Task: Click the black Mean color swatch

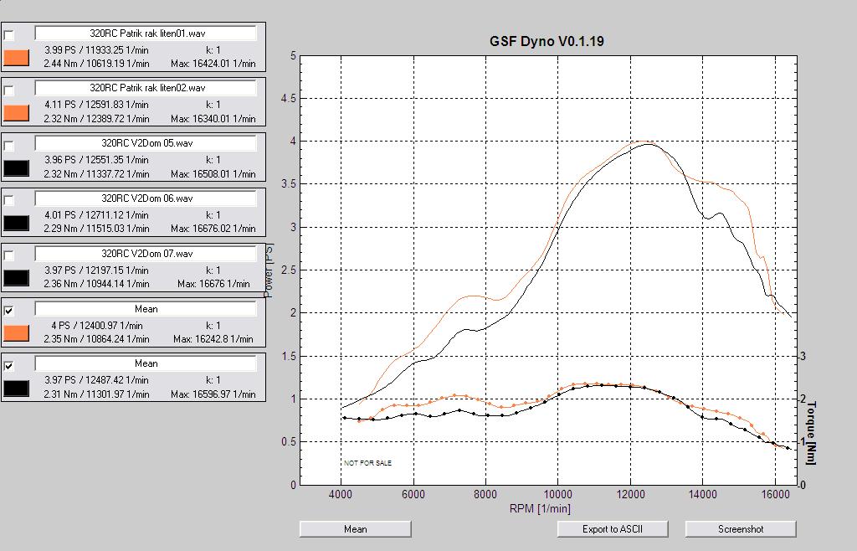Action: (17, 388)
